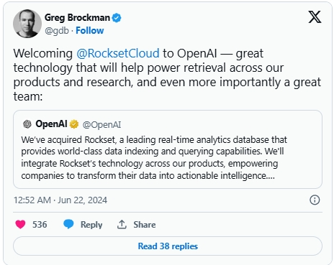Open the quoted OpenAI tweet about Rockset
Image resolution: width=334 pixels, height=265 pixels.
pos(168,149)
